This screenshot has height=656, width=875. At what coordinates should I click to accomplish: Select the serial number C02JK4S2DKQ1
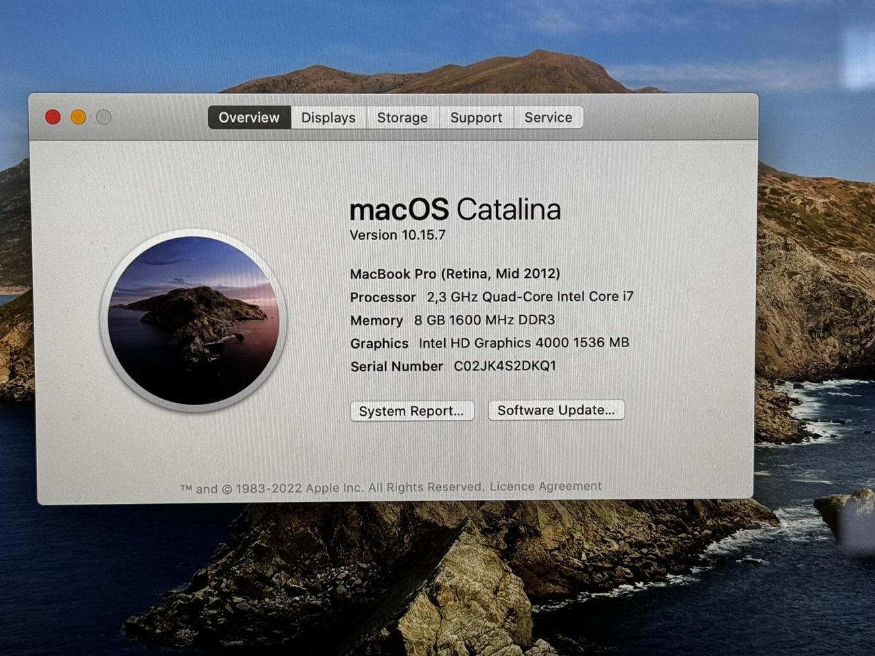pos(505,366)
